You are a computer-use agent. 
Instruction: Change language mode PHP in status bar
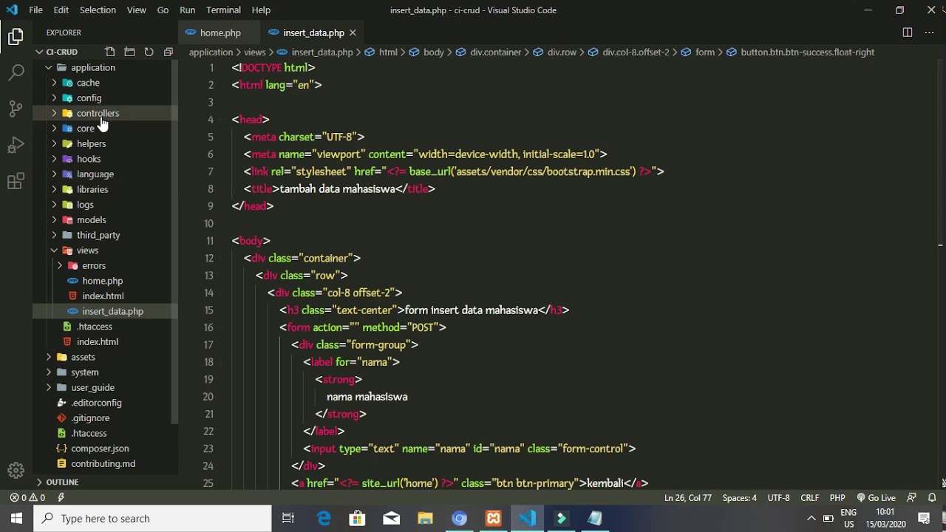pyautogui.click(x=837, y=497)
